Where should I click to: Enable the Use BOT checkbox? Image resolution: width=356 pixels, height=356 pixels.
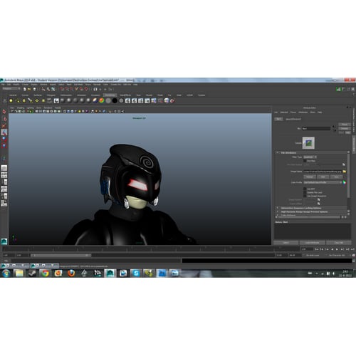pos(305,189)
